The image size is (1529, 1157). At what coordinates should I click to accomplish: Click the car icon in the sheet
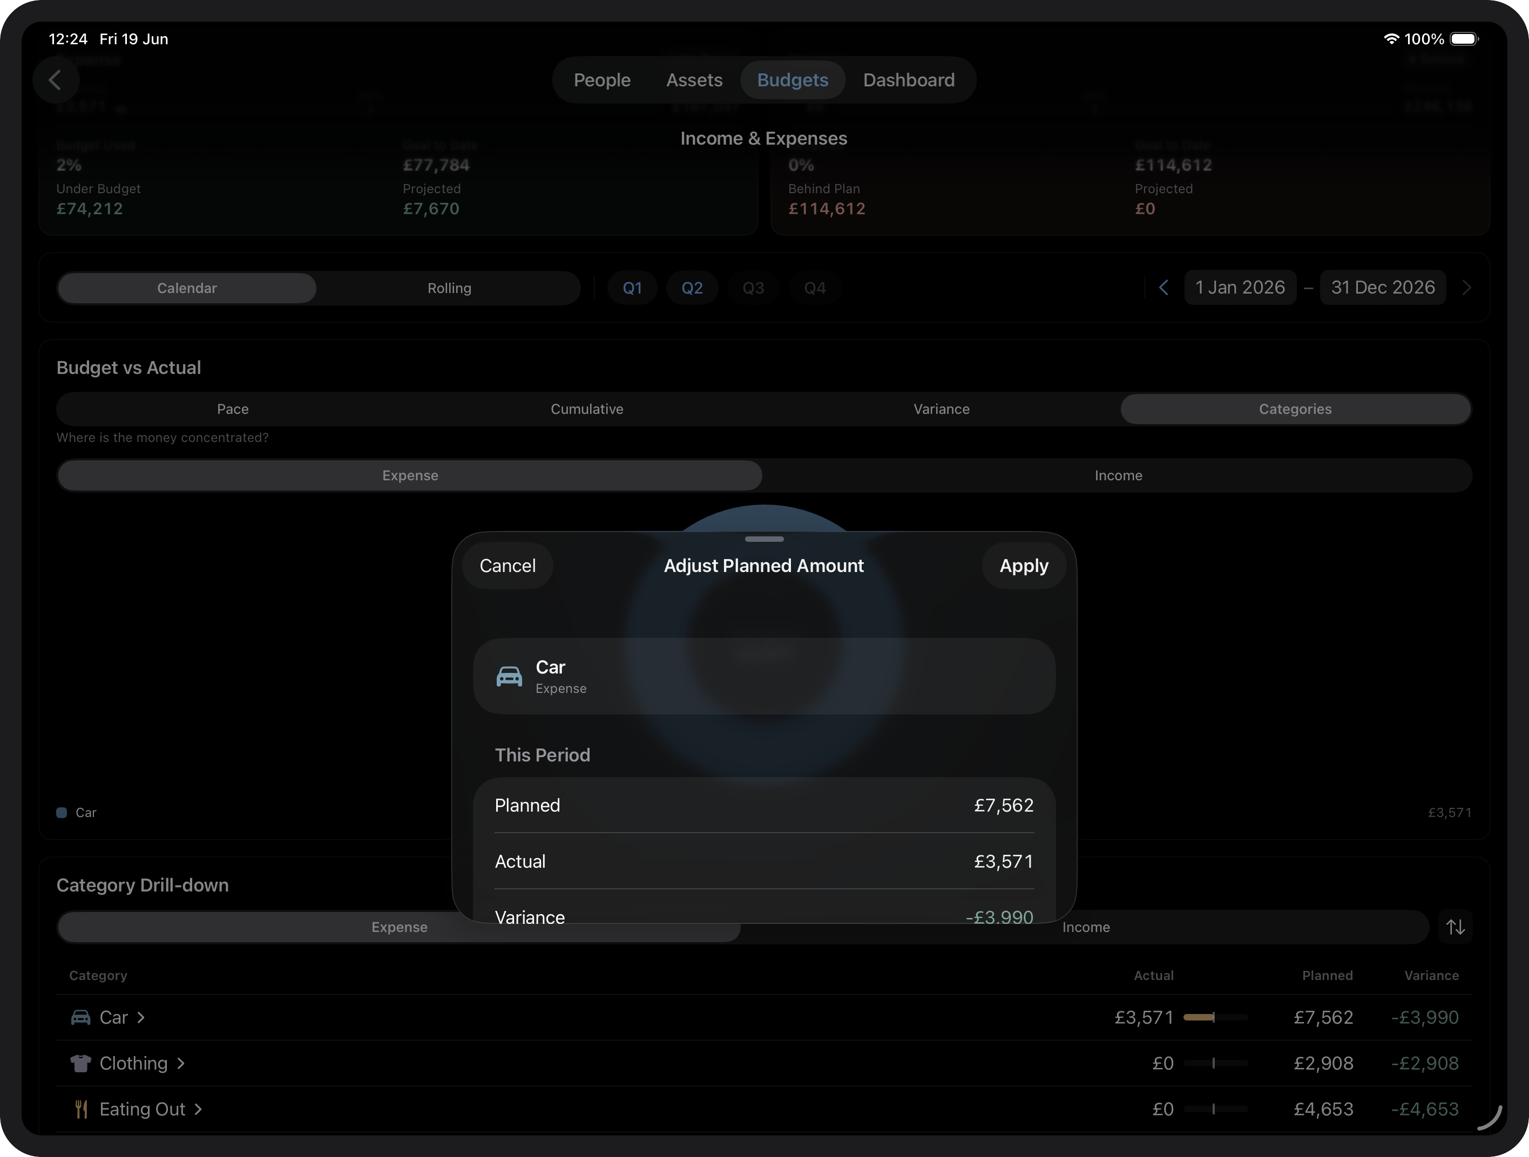click(510, 676)
